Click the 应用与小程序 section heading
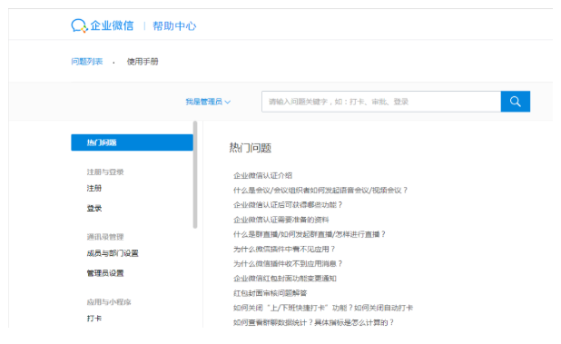Screen dimensions: 561x344 (109, 302)
